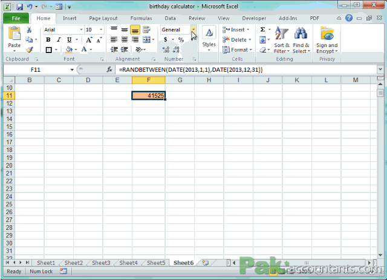The width and height of the screenshot is (387, 280).
Task: Open the File tab
Action: tap(16, 18)
